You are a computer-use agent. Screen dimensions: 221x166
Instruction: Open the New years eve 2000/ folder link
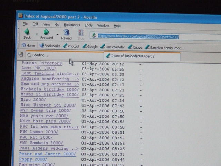44,116
